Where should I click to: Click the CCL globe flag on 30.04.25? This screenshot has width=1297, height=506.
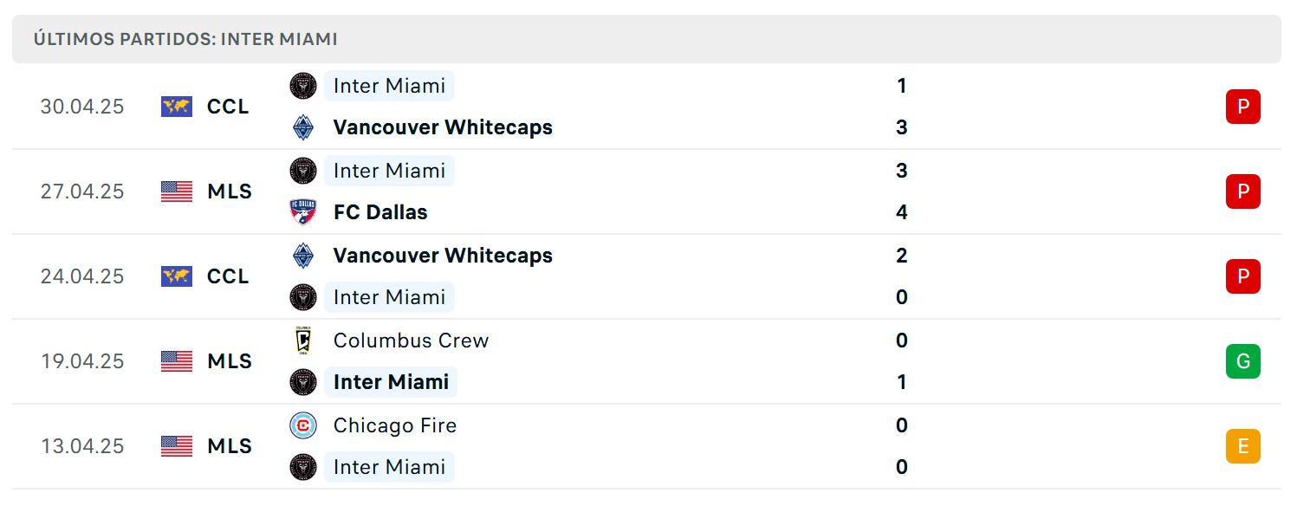tap(177, 107)
